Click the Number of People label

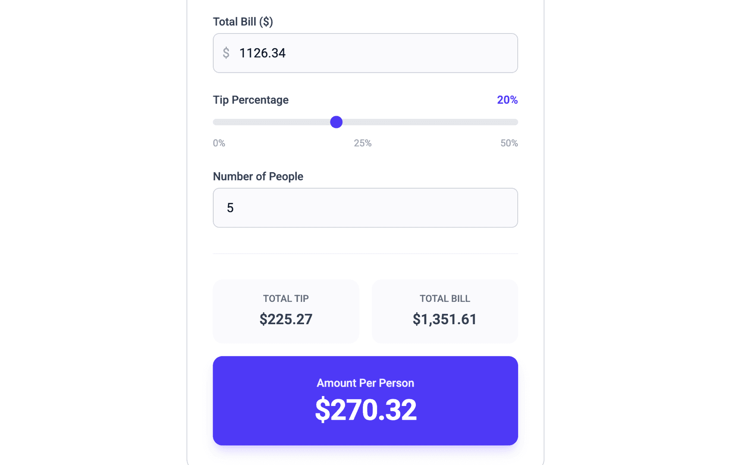click(258, 176)
